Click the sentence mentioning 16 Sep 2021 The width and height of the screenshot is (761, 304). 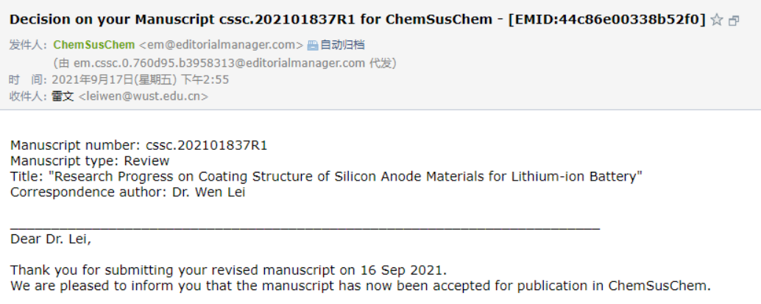(x=229, y=269)
